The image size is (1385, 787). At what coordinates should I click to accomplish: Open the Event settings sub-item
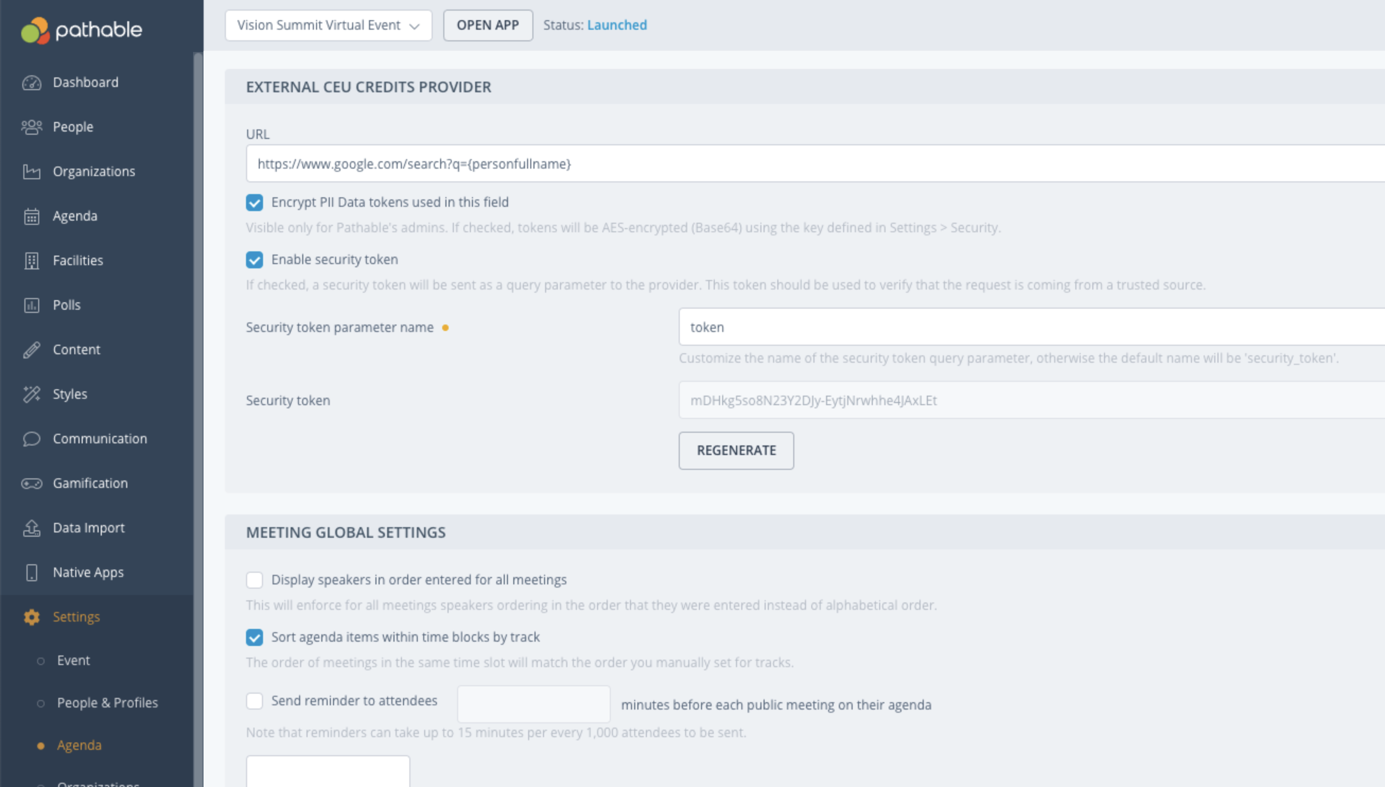(x=74, y=661)
